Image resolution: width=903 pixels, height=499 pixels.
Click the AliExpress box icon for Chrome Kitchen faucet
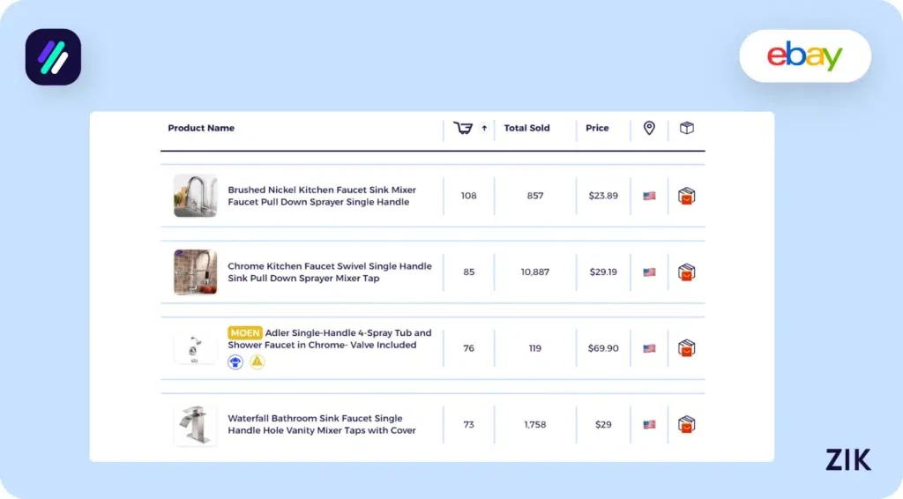point(687,272)
